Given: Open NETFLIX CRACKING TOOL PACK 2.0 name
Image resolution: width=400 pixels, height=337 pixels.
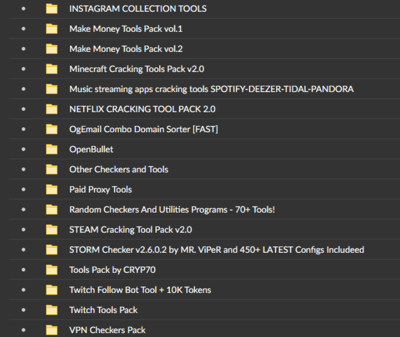Looking at the screenshot, I should 142,109.
